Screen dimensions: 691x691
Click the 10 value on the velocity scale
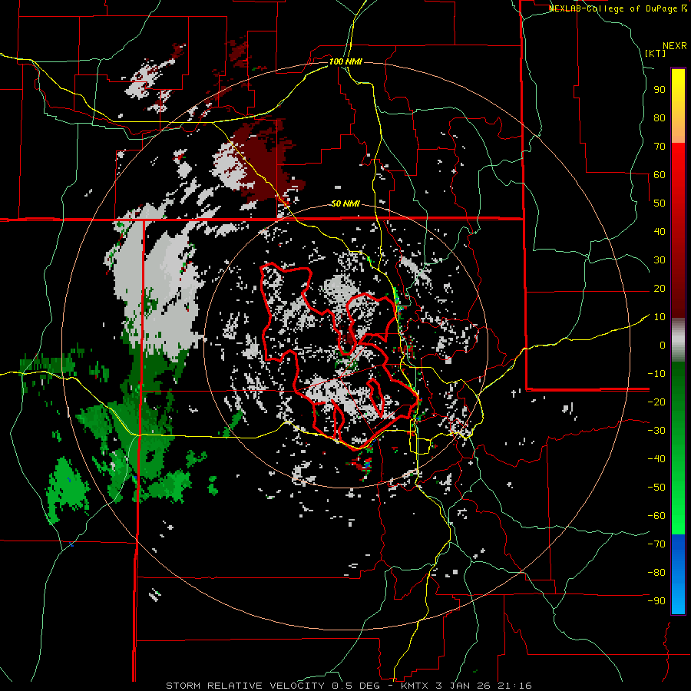coord(660,317)
